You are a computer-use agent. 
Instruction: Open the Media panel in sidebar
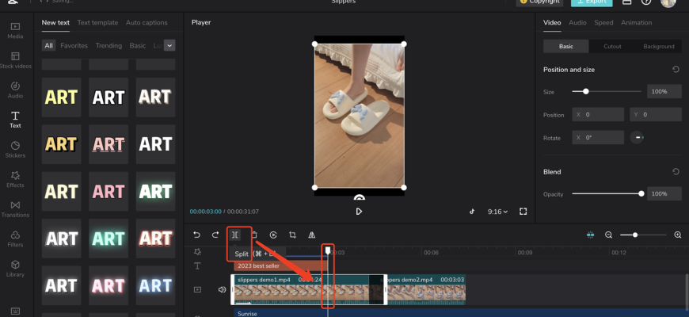[x=15, y=31]
